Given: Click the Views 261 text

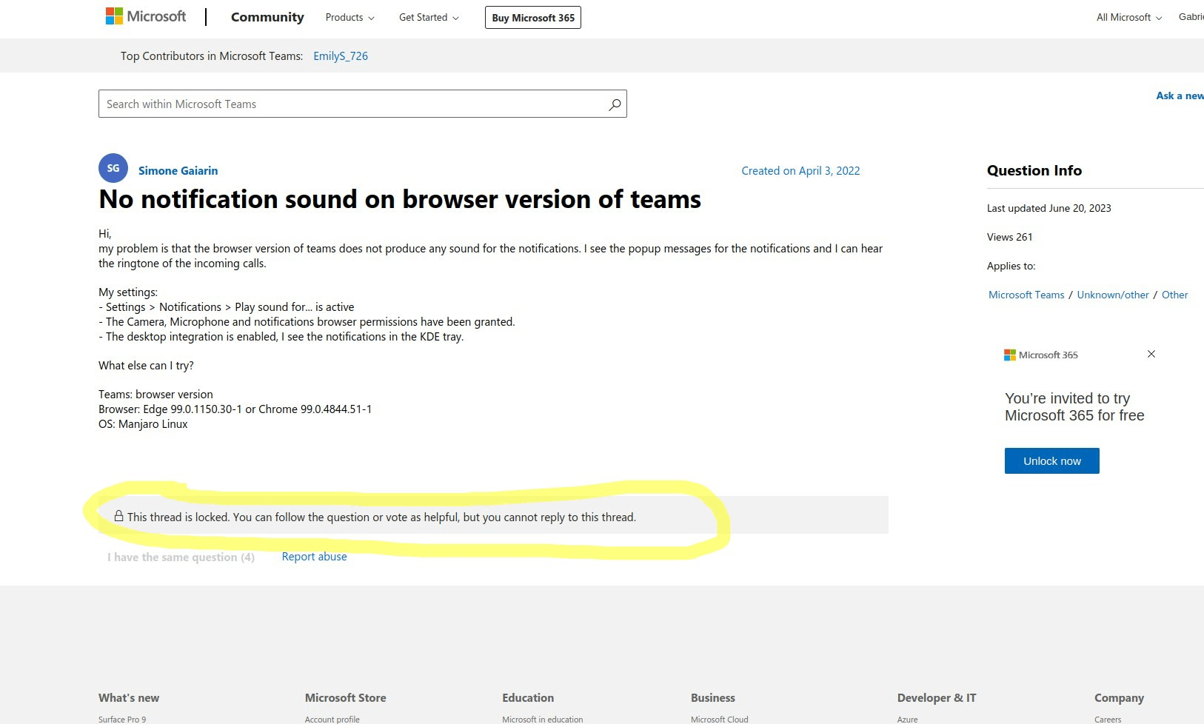Looking at the screenshot, I should point(1009,237).
